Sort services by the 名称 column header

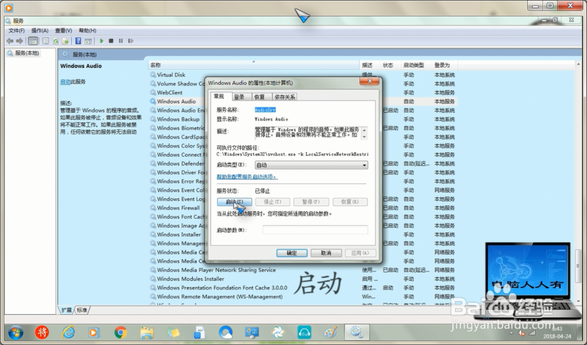click(x=254, y=65)
